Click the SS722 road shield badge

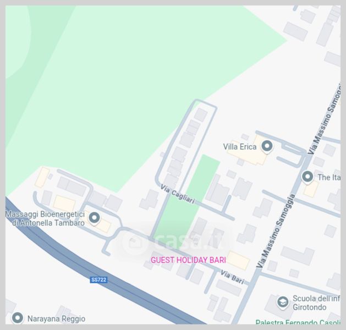(x=98, y=280)
